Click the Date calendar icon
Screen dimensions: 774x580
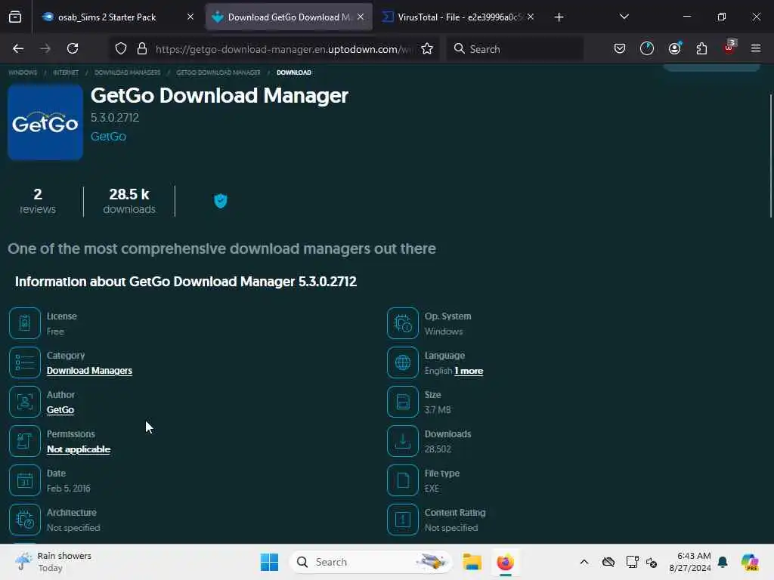25,480
